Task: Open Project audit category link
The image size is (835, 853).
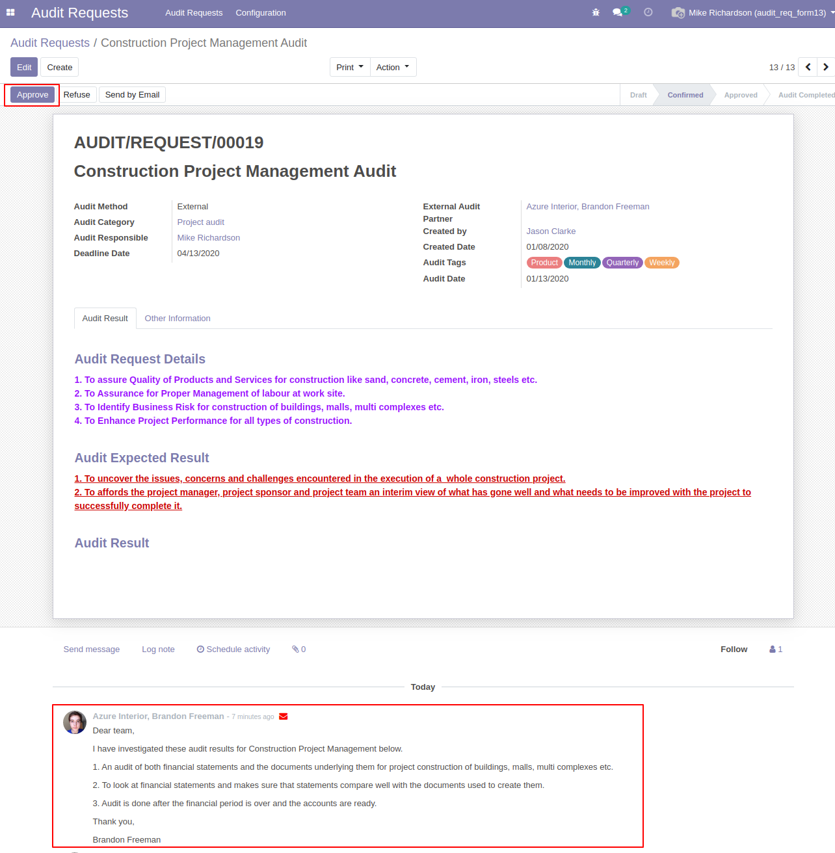Action: [201, 222]
